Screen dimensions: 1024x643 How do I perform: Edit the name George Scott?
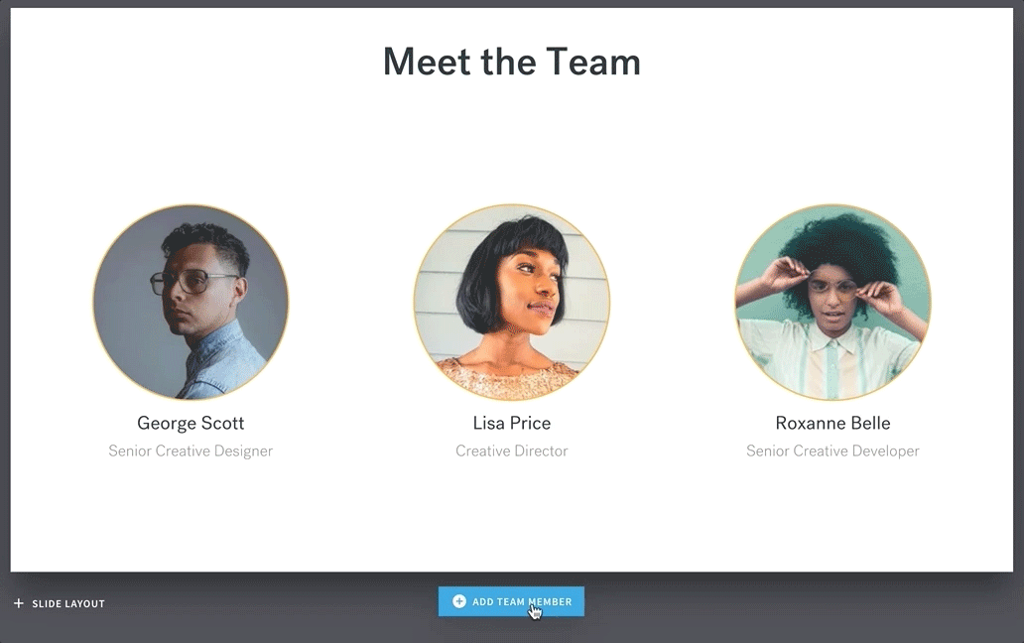pos(191,423)
